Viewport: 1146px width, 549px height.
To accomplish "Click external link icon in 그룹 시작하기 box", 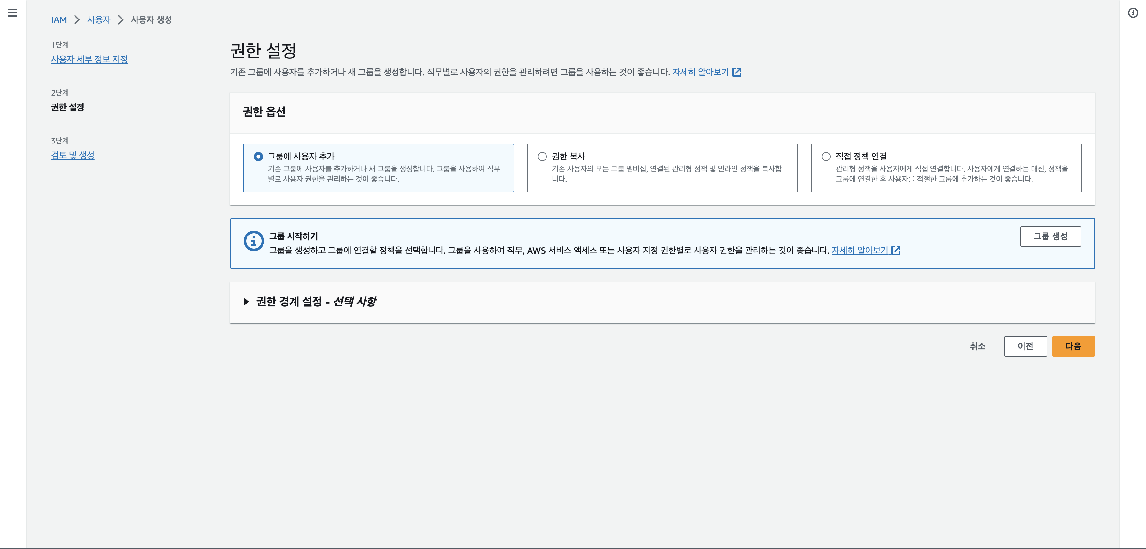I will pos(896,250).
